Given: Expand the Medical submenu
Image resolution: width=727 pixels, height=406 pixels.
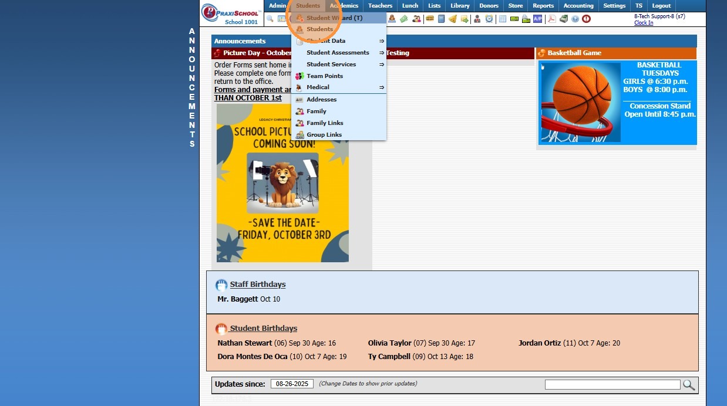Looking at the screenshot, I should coord(339,87).
